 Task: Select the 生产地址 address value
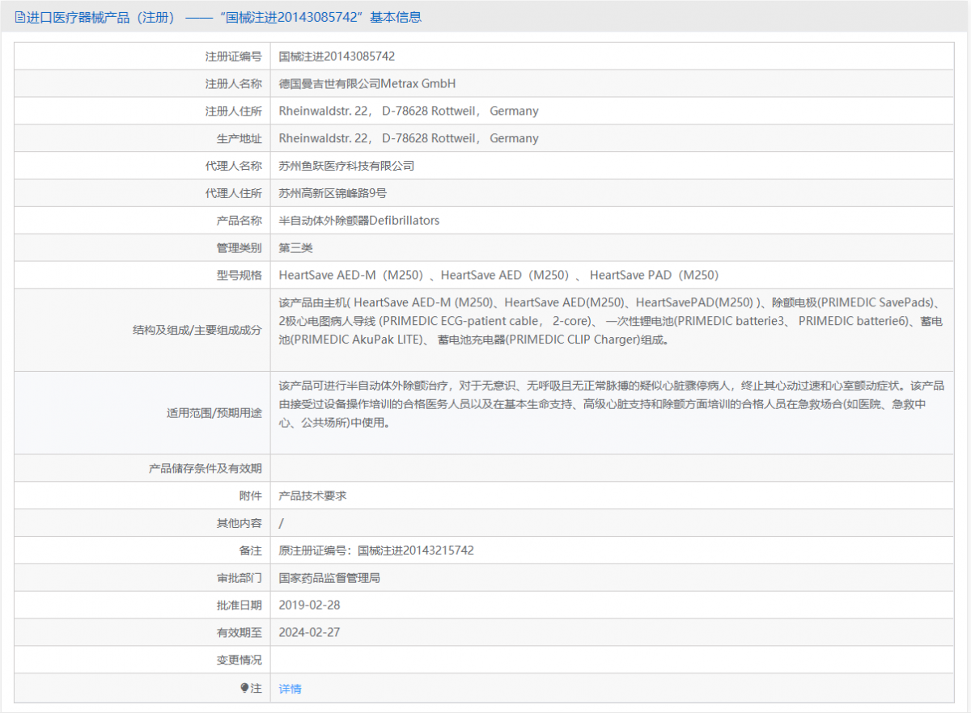pos(409,138)
